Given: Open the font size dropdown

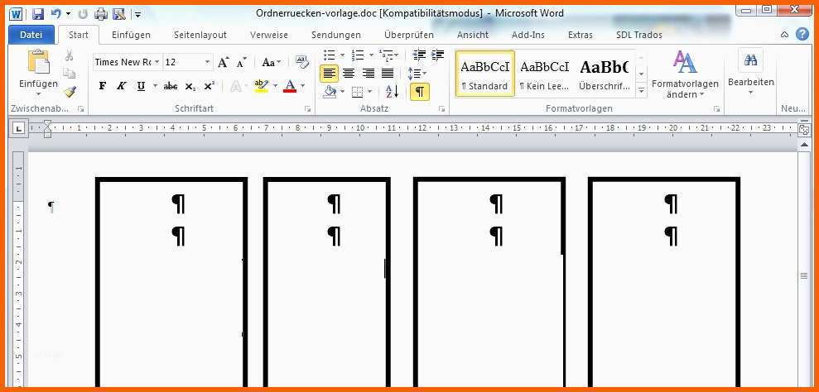Looking at the screenshot, I should [207, 62].
